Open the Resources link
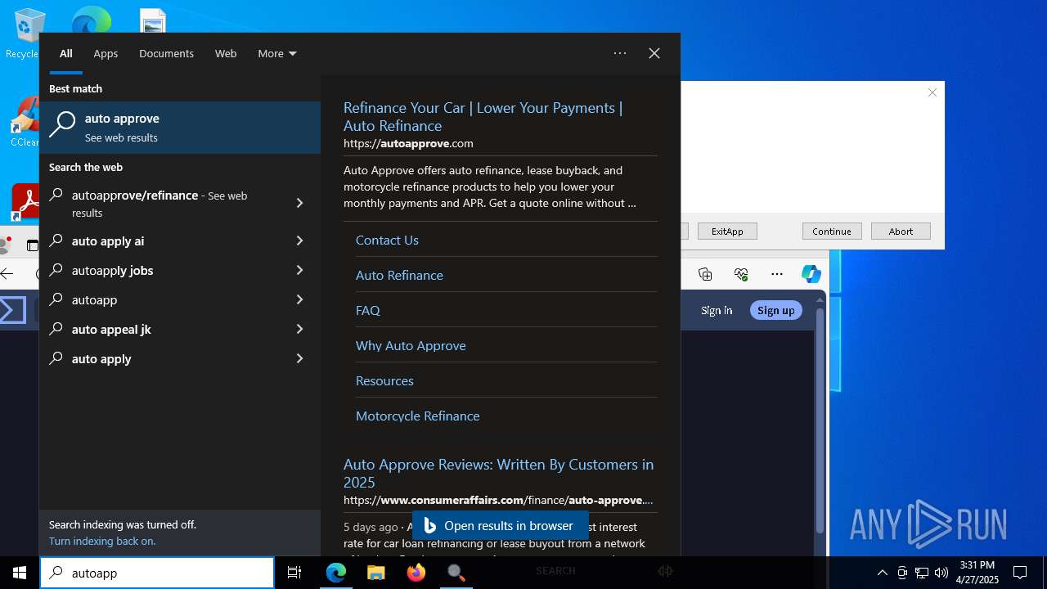The width and height of the screenshot is (1047, 589). pos(384,380)
